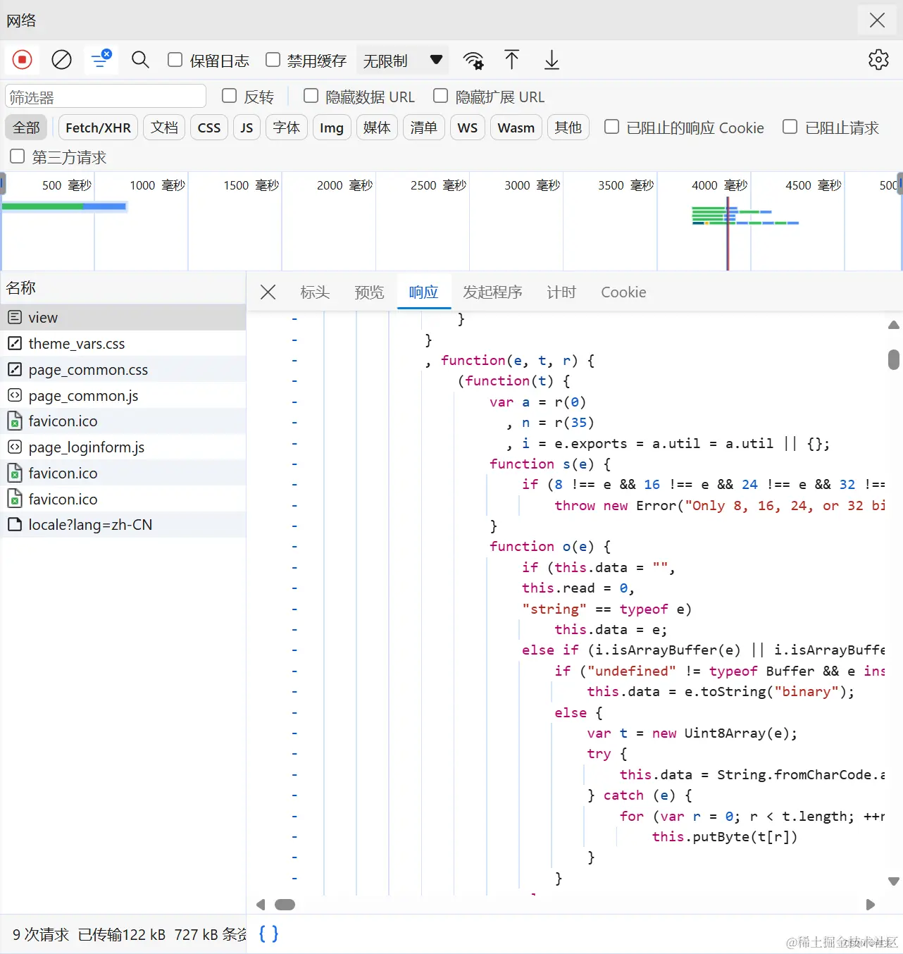Filter by JS type
The image size is (903, 954).
[247, 128]
